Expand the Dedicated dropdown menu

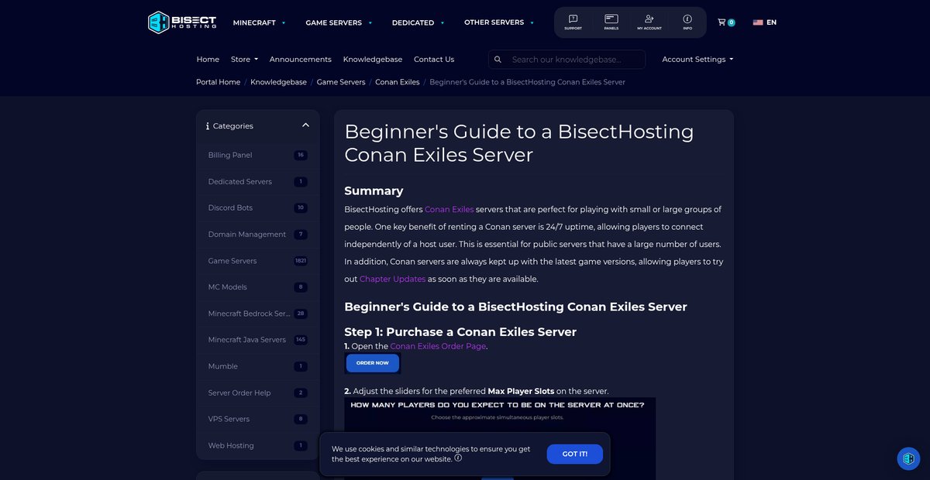click(x=418, y=22)
